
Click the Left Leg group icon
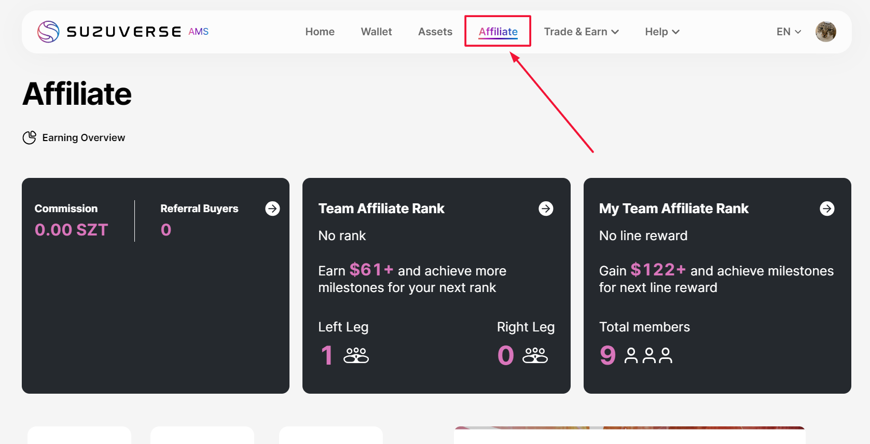[356, 355]
